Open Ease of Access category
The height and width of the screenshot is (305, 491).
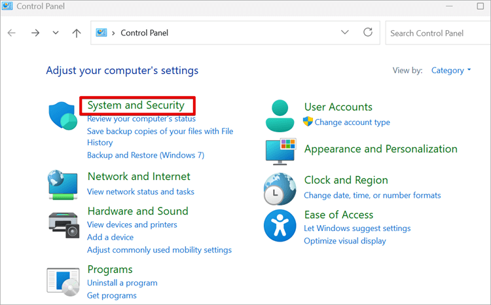[339, 215]
